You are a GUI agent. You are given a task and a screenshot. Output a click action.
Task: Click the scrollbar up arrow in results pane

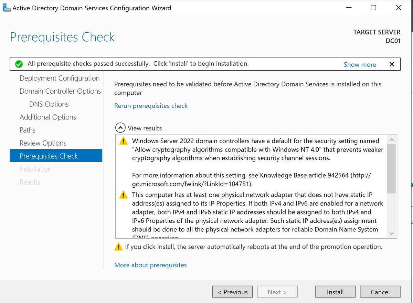[392, 139]
